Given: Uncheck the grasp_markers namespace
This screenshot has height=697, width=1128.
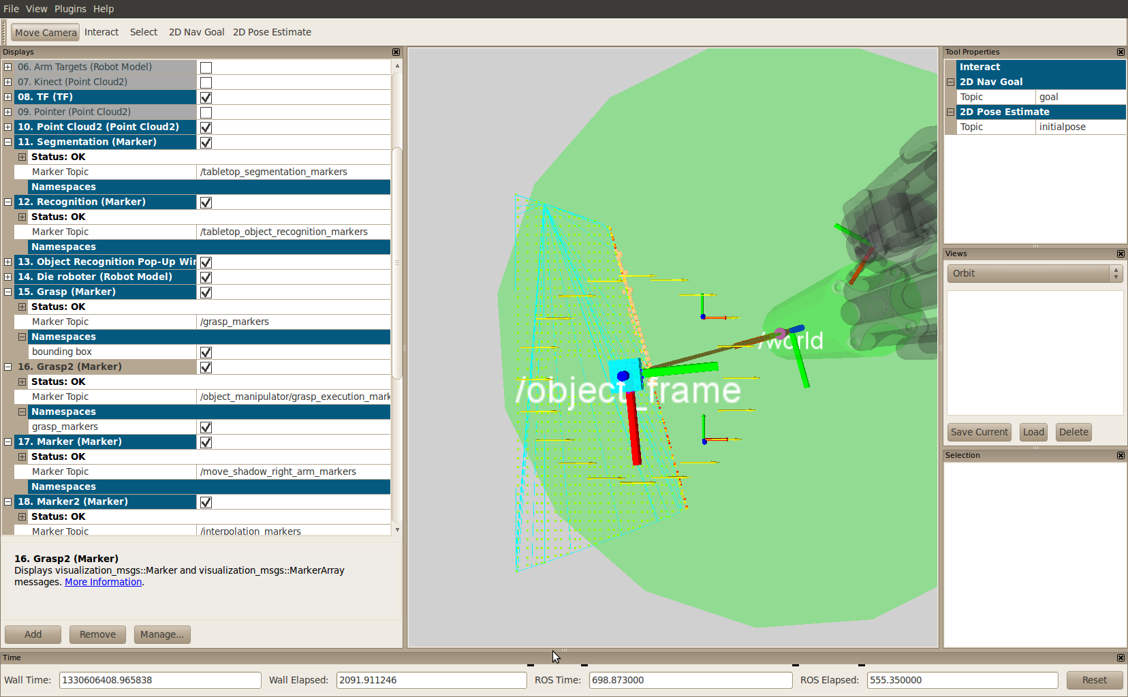Looking at the screenshot, I should click(206, 427).
